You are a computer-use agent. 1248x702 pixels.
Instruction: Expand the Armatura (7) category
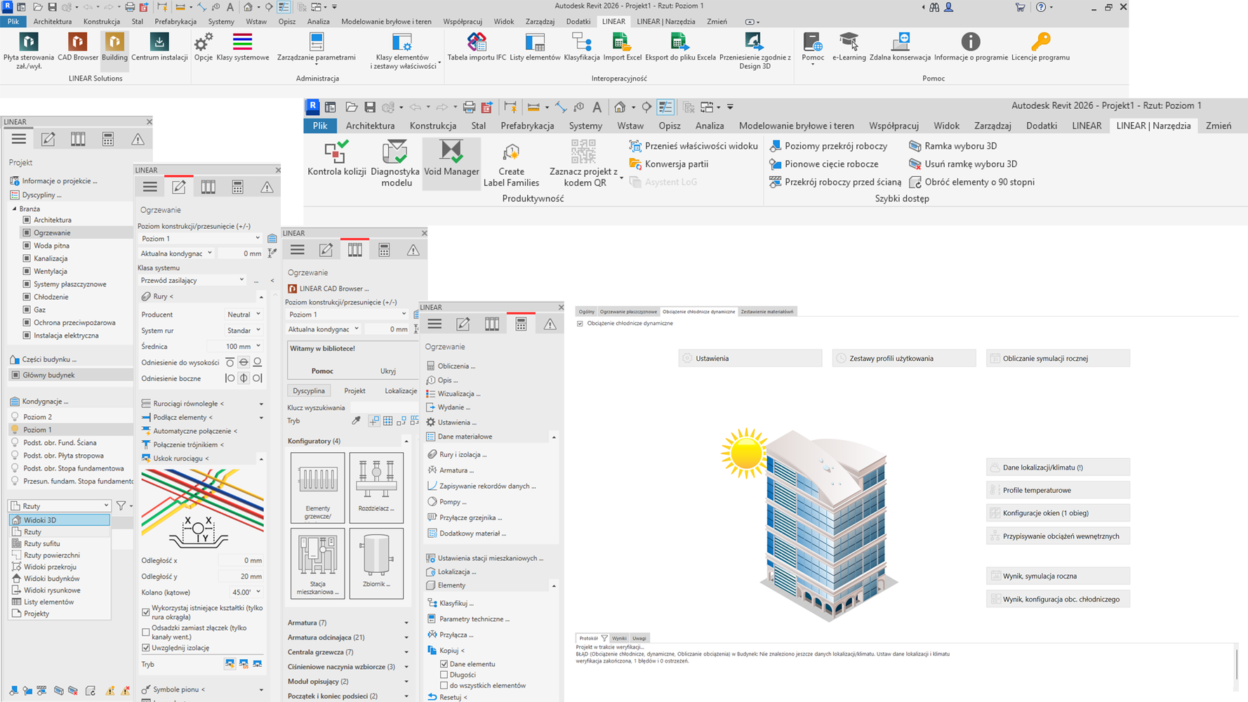point(406,623)
